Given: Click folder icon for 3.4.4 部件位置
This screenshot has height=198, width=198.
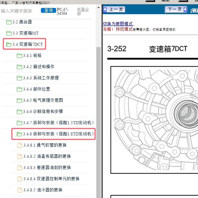Looking at the screenshot, I should (x=19, y=89).
